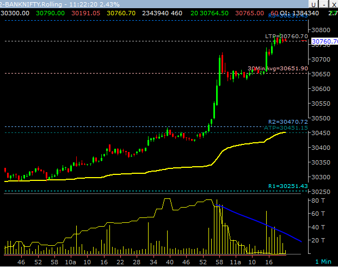This screenshot has width=338, height=267.
Task: Click the 30250 price axis label
Action: 321,192
